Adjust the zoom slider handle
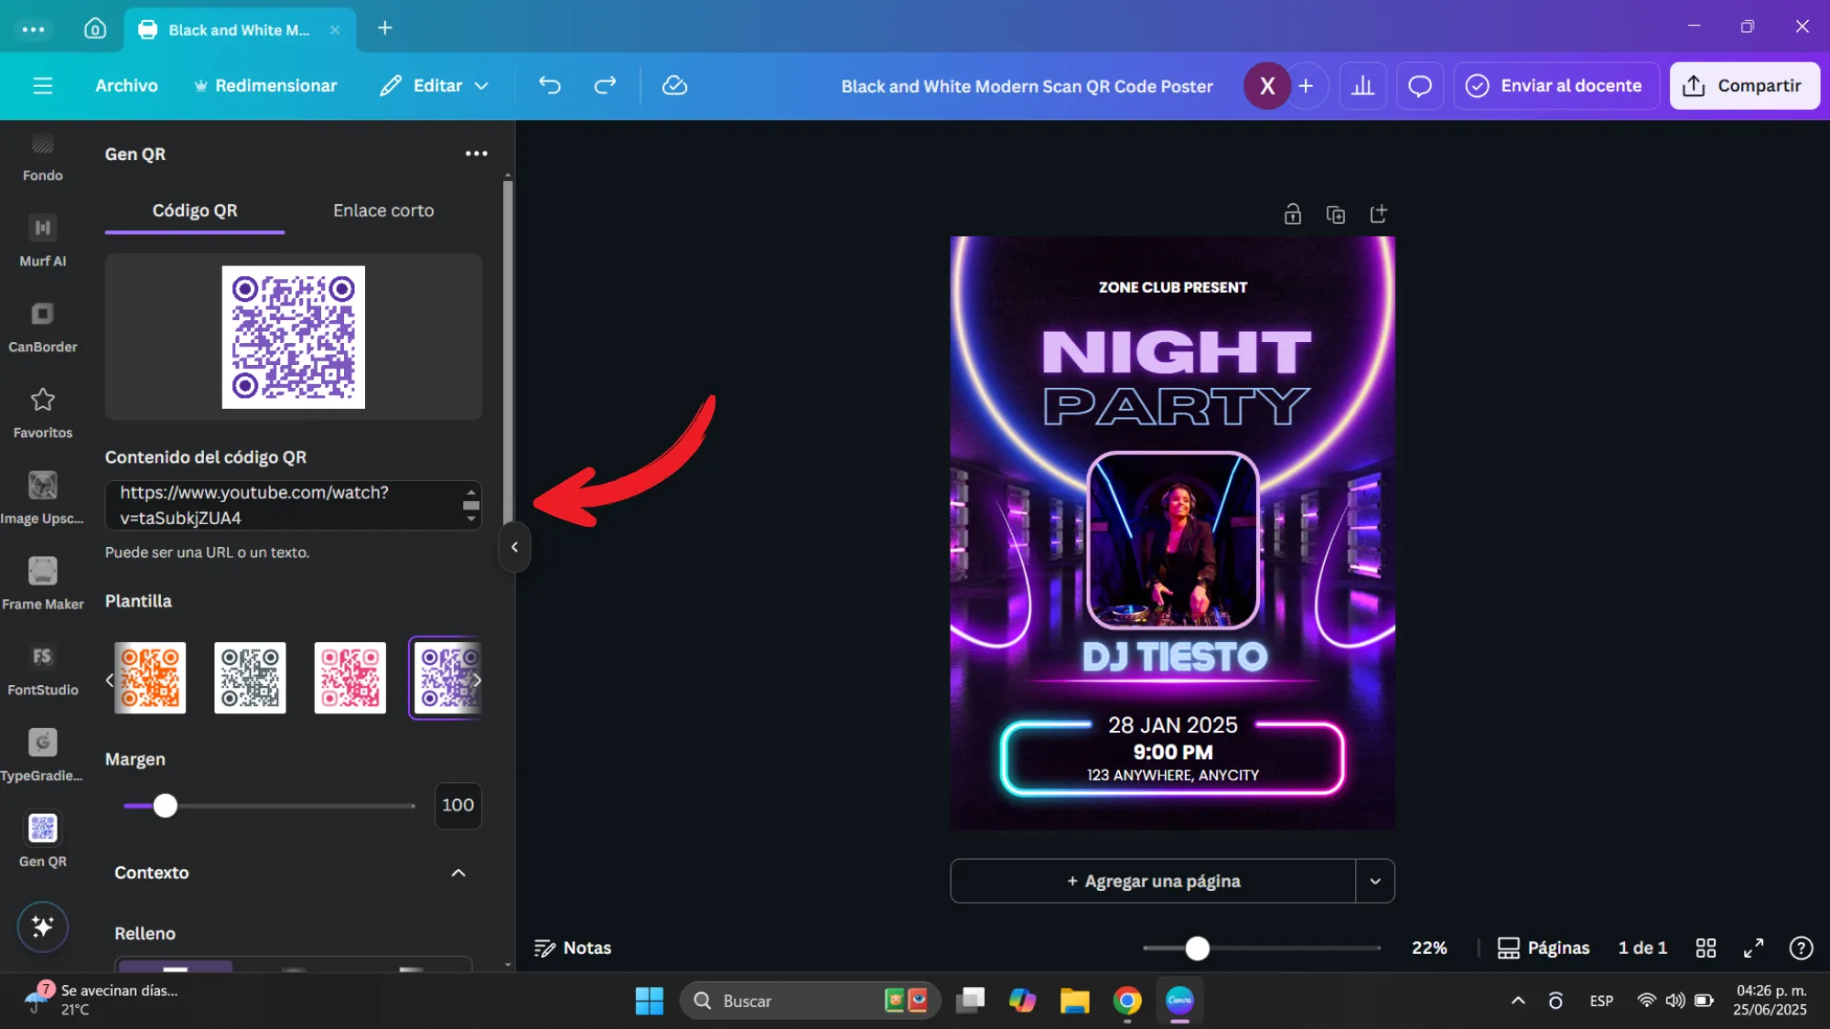1830x1029 pixels. [x=1197, y=949]
